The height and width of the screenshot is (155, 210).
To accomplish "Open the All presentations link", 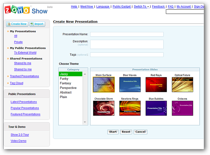I will coord(16,36).
